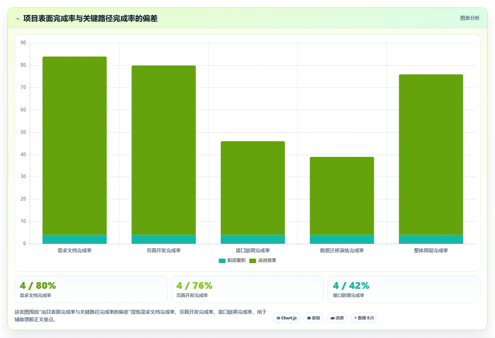Click the 图表分析 label in header
The height and width of the screenshot is (338, 495).
[x=470, y=18]
